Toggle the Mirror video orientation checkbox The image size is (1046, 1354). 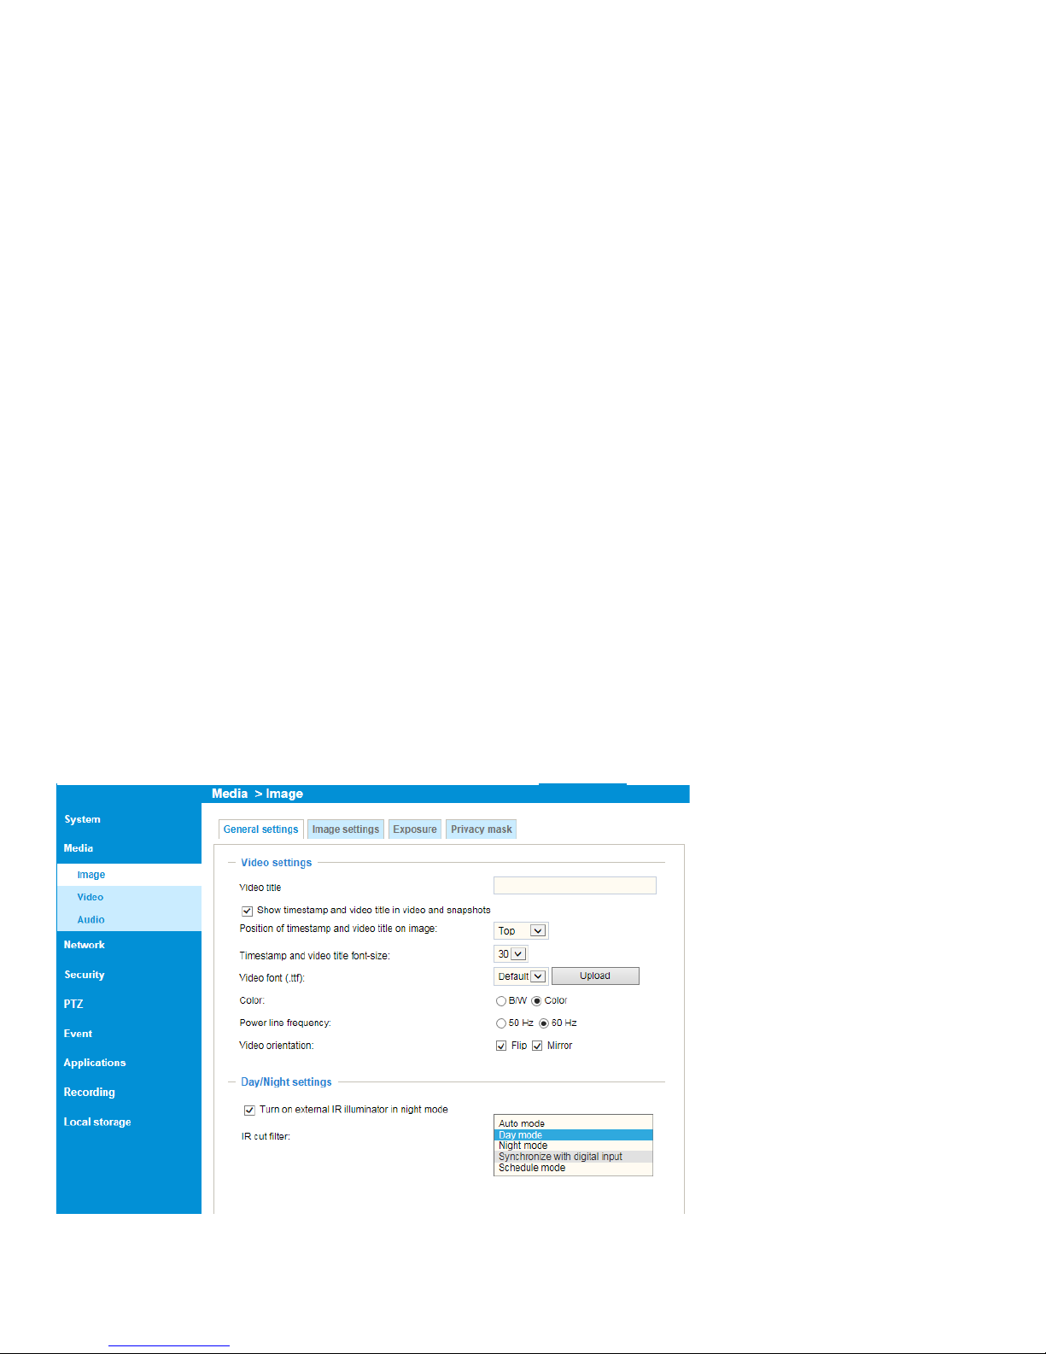[537, 1046]
